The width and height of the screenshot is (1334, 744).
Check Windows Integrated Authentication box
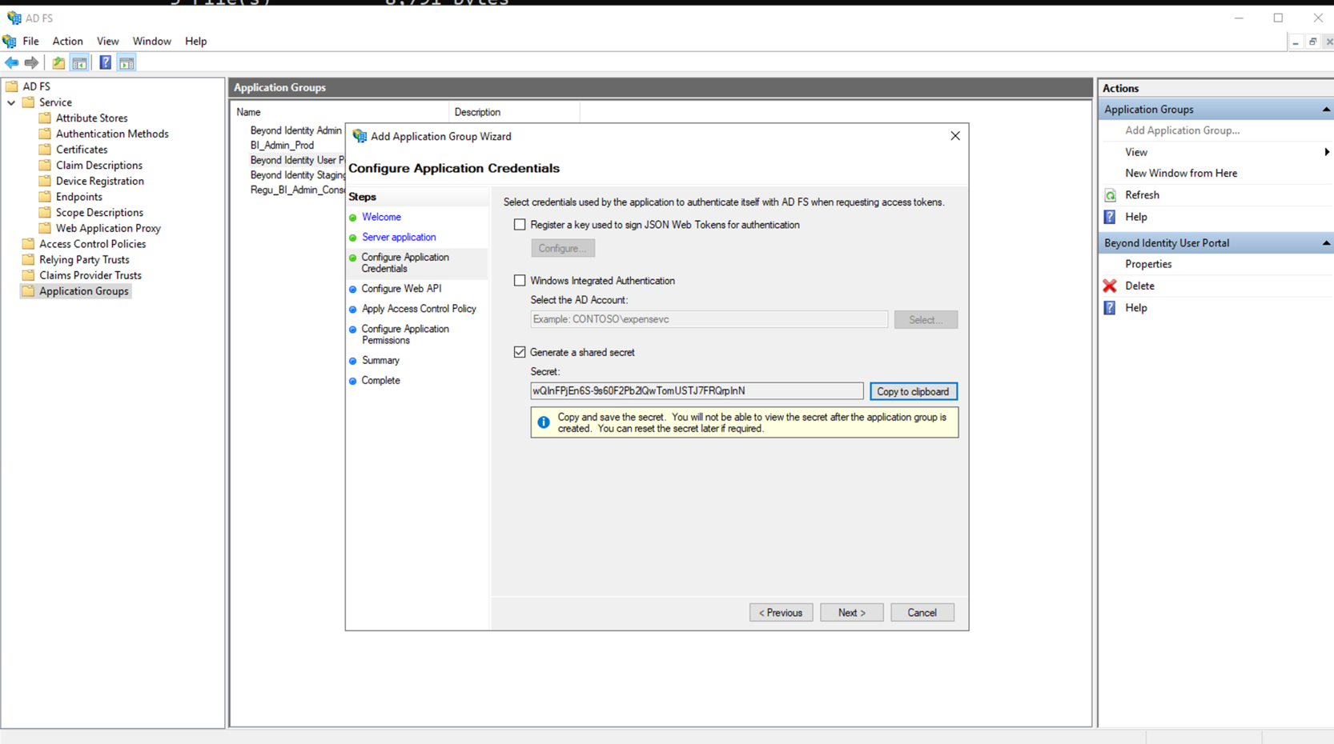[x=520, y=281]
